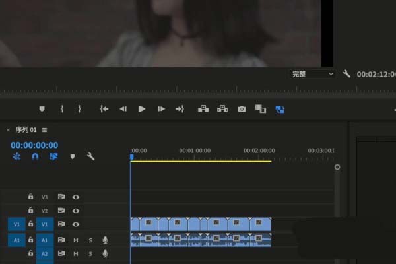Screen dimensions: 396x264
Task: Add a marker in program monitor
Action: click(42, 109)
